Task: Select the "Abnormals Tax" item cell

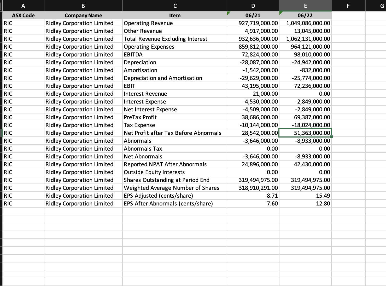Action: click(x=175, y=149)
